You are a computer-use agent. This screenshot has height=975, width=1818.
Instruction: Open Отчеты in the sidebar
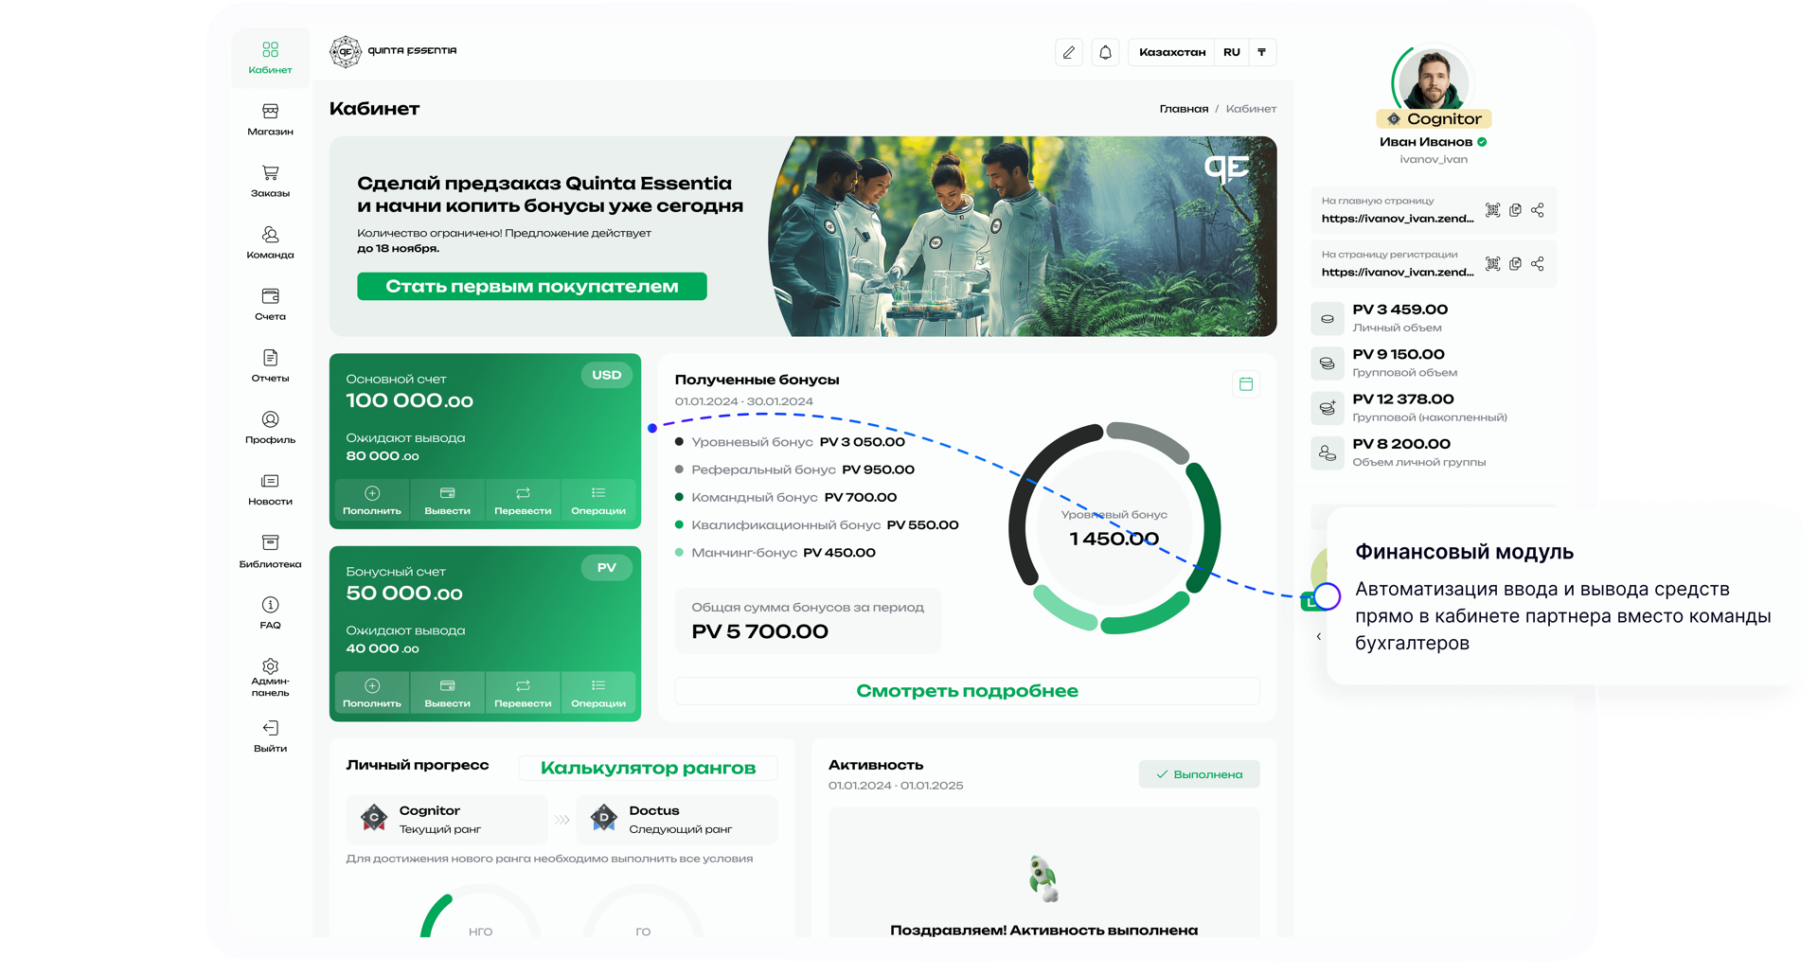pos(270,365)
